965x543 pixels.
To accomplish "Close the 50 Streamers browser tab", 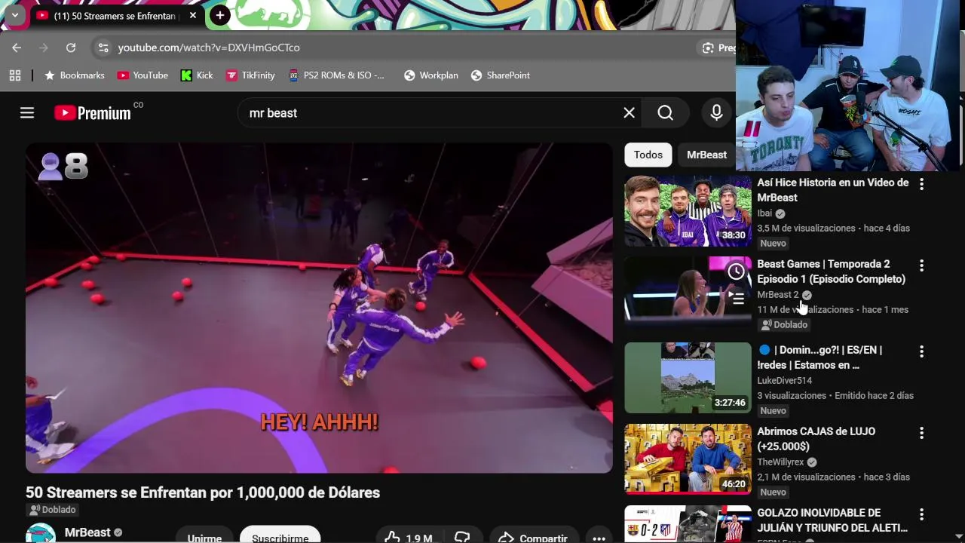I will click(x=193, y=15).
